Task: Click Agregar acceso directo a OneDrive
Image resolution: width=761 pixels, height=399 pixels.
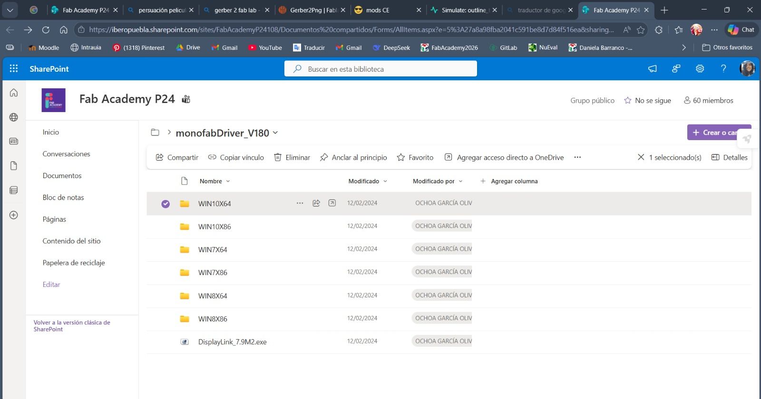Action: pyautogui.click(x=504, y=157)
